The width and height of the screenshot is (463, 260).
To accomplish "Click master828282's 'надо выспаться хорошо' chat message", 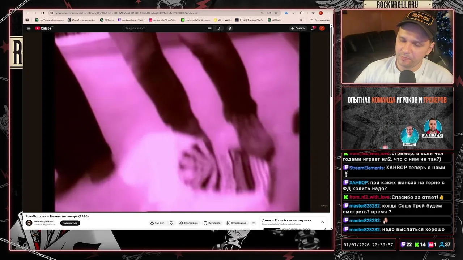I will [x=397, y=230].
